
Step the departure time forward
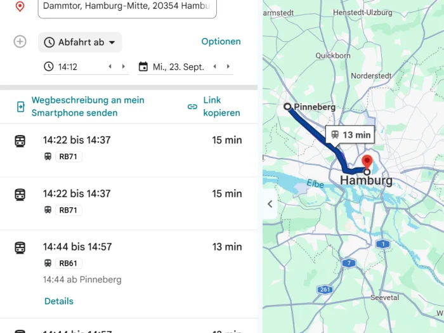(124, 67)
